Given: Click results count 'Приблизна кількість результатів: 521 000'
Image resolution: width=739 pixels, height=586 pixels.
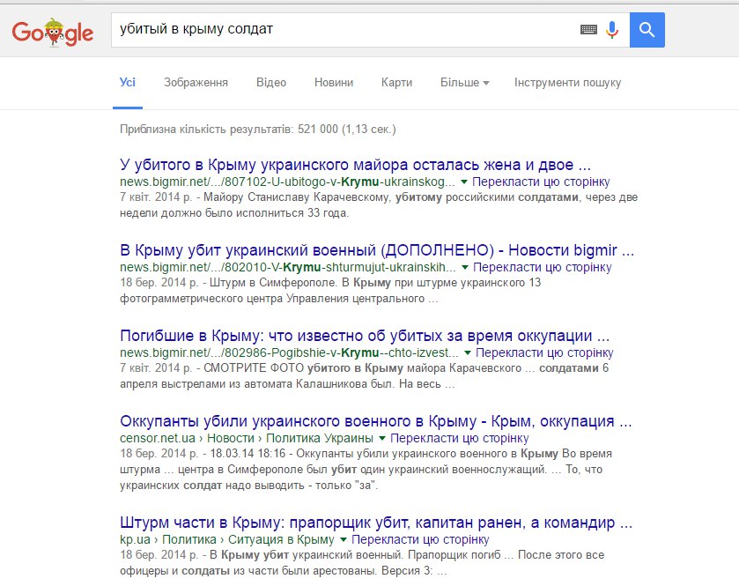Looking at the screenshot, I should coord(258,130).
